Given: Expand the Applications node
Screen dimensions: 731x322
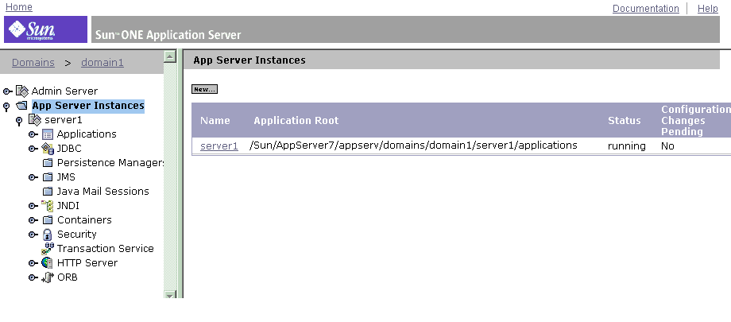Looking at the screenshot, I should point(33,134).
